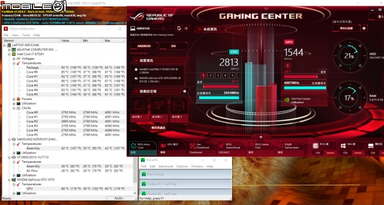Click the Main thread window icon in Prime95
Image resolution: width=384 pixels, height=205 pixels.
(x=144, y=175)
